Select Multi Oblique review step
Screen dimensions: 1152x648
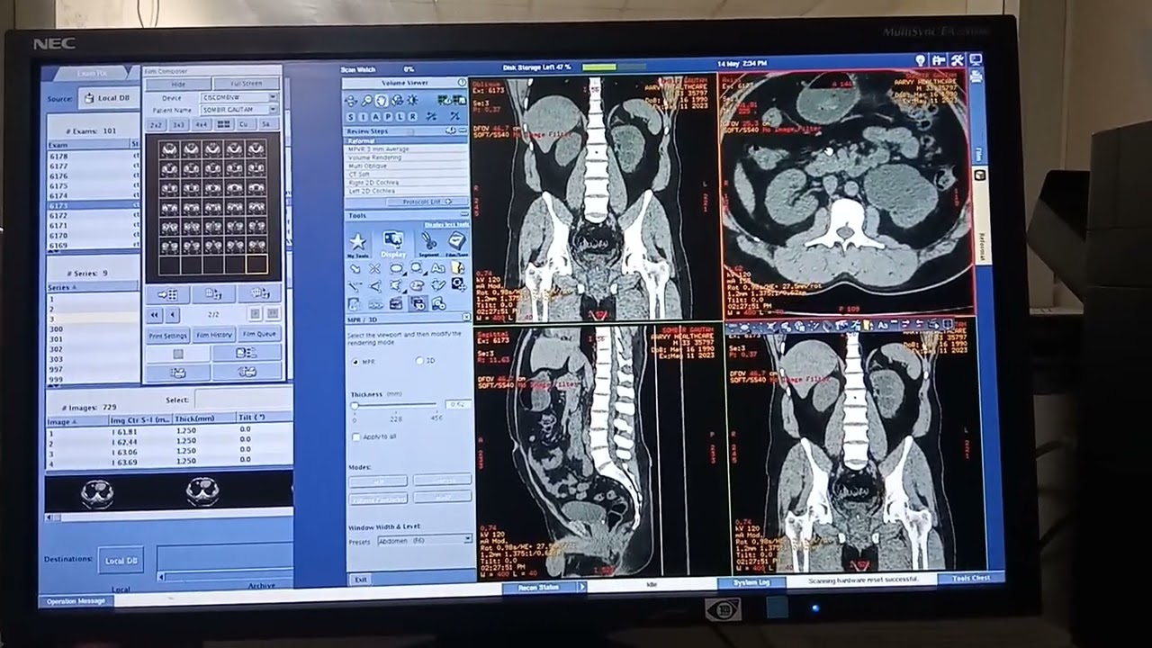pyautogui.click(x=406, y=166)
